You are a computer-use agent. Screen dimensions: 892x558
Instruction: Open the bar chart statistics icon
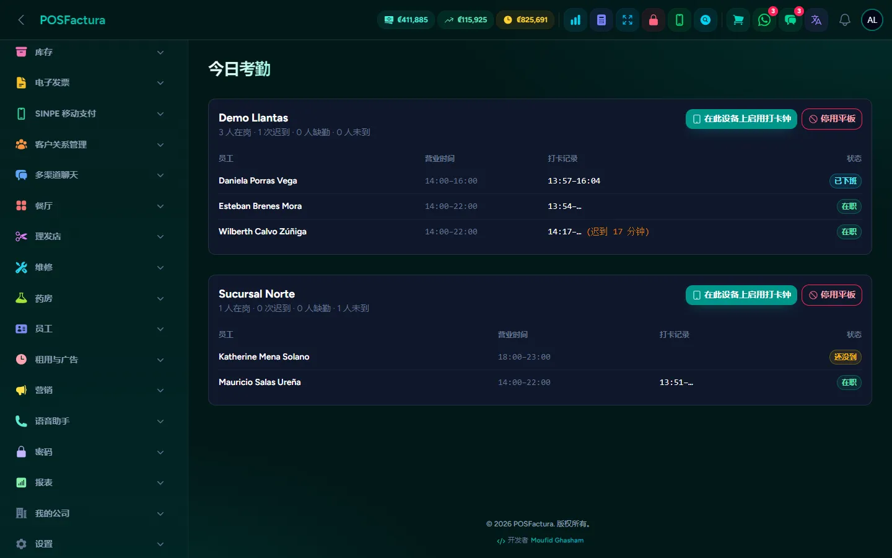pos(575,20)
